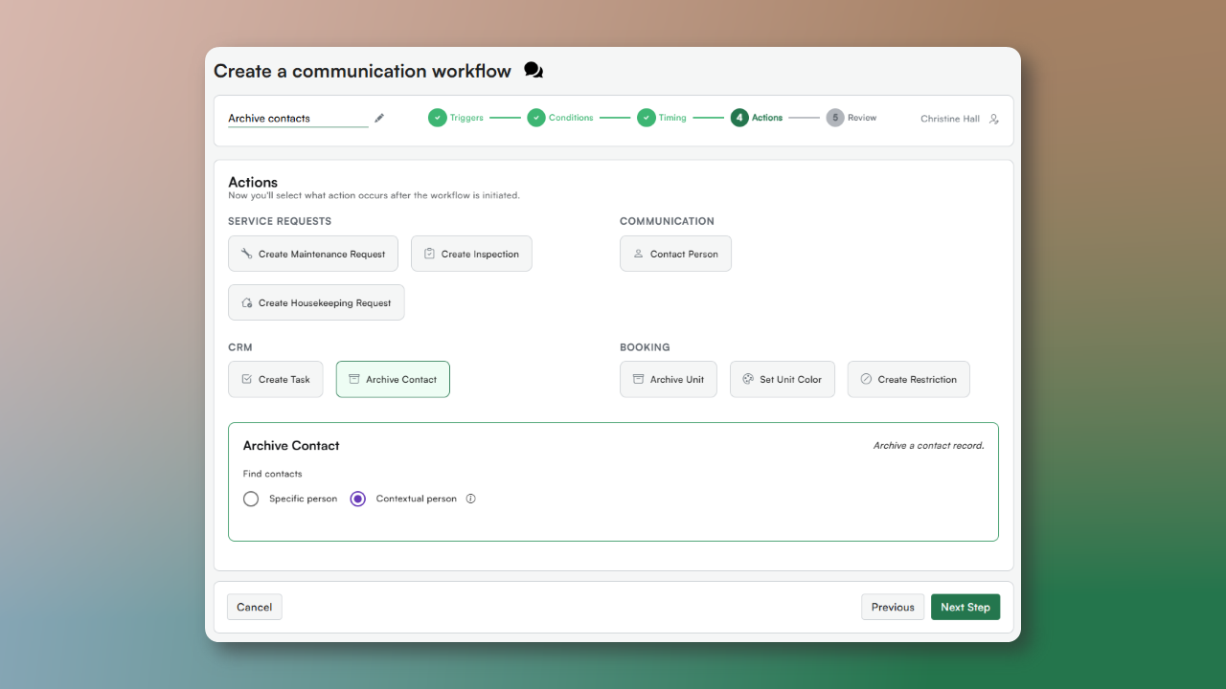Viewport: 1226px width, 689px height.
Task: Click the user icon next to Christine Hall
Action: (994, 119)
